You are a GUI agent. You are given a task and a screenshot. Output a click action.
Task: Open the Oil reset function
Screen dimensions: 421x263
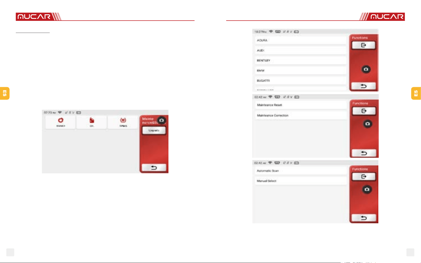click(92, 122)
